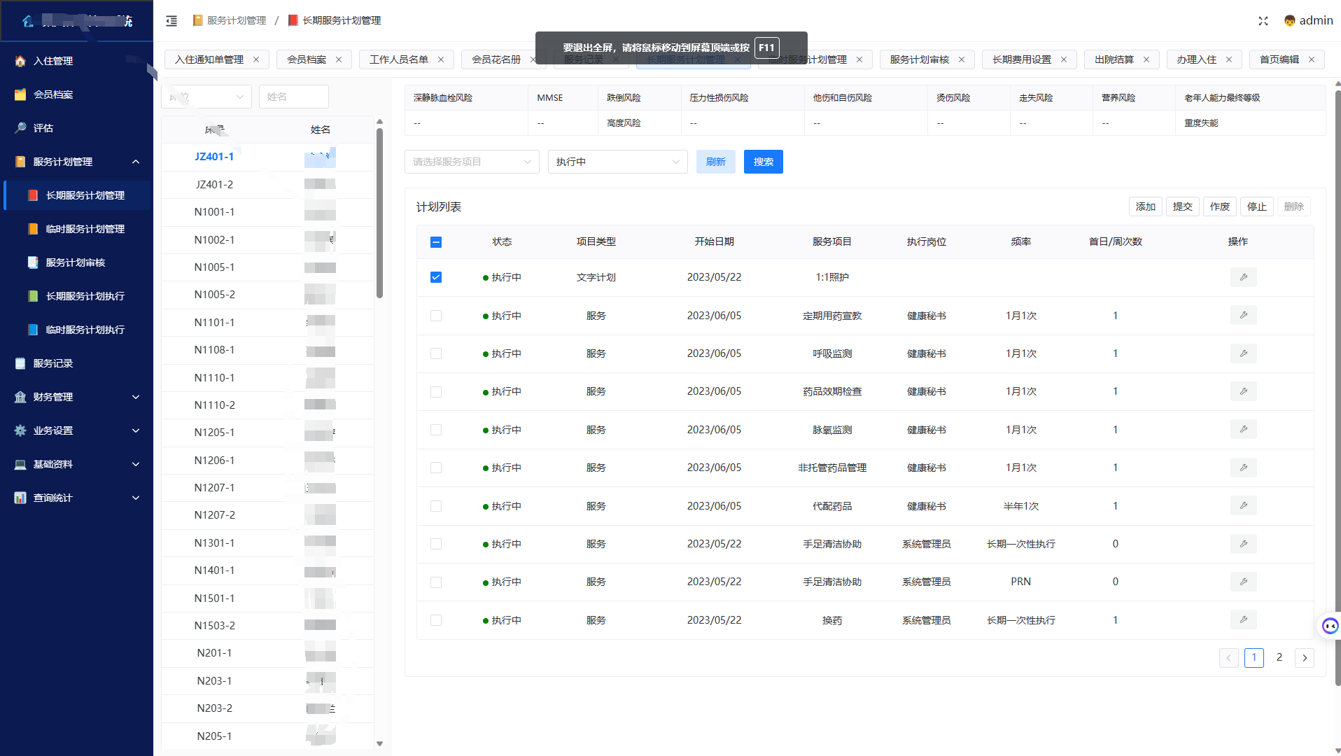
Task: Check the 脉氧监测 row checkbox
Action: [x=436, y=430]
